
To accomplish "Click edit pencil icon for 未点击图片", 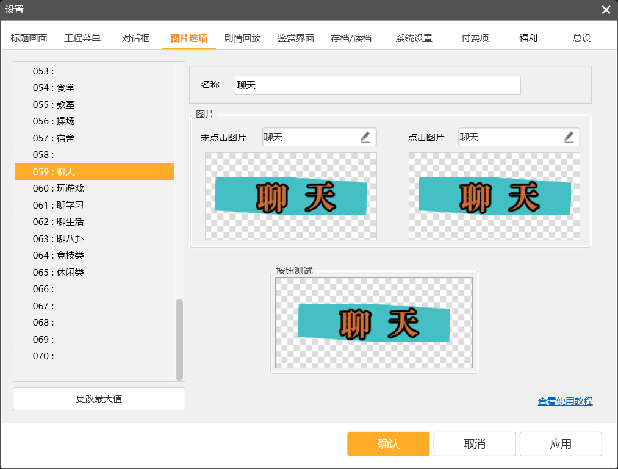I will coord(365,137).
